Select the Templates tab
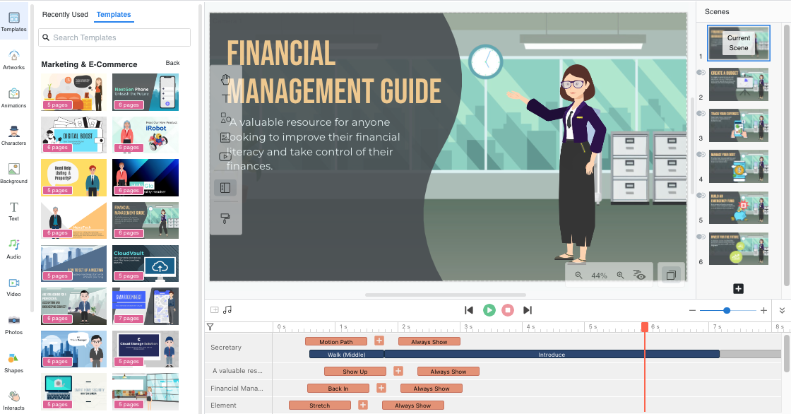 (114, 14)
